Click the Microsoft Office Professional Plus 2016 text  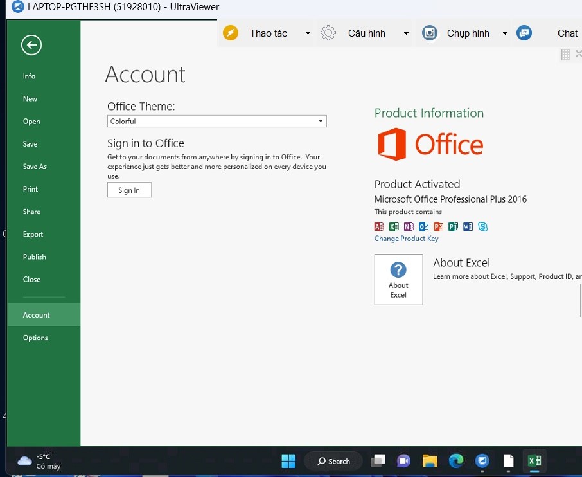[450, 199]
